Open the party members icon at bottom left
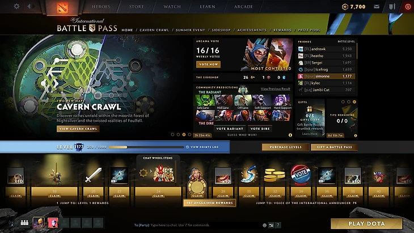 [24, 223]
